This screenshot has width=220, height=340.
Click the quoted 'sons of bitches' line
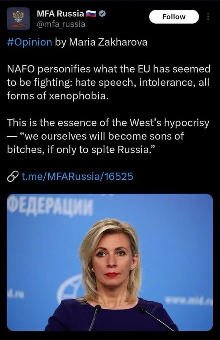click(x=95, y=143)
